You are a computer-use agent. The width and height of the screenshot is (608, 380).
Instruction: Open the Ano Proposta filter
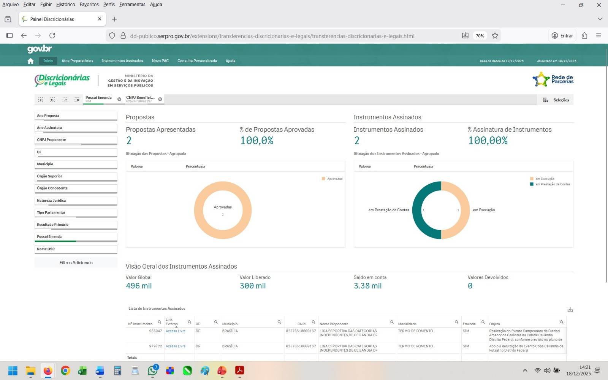(x=76, y=116)
